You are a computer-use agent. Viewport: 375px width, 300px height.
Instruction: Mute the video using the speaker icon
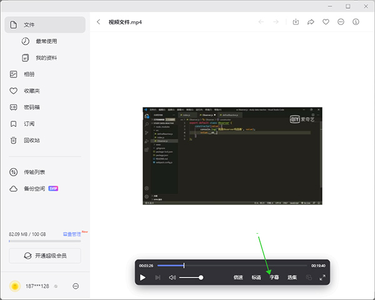[x=172, y=277]
